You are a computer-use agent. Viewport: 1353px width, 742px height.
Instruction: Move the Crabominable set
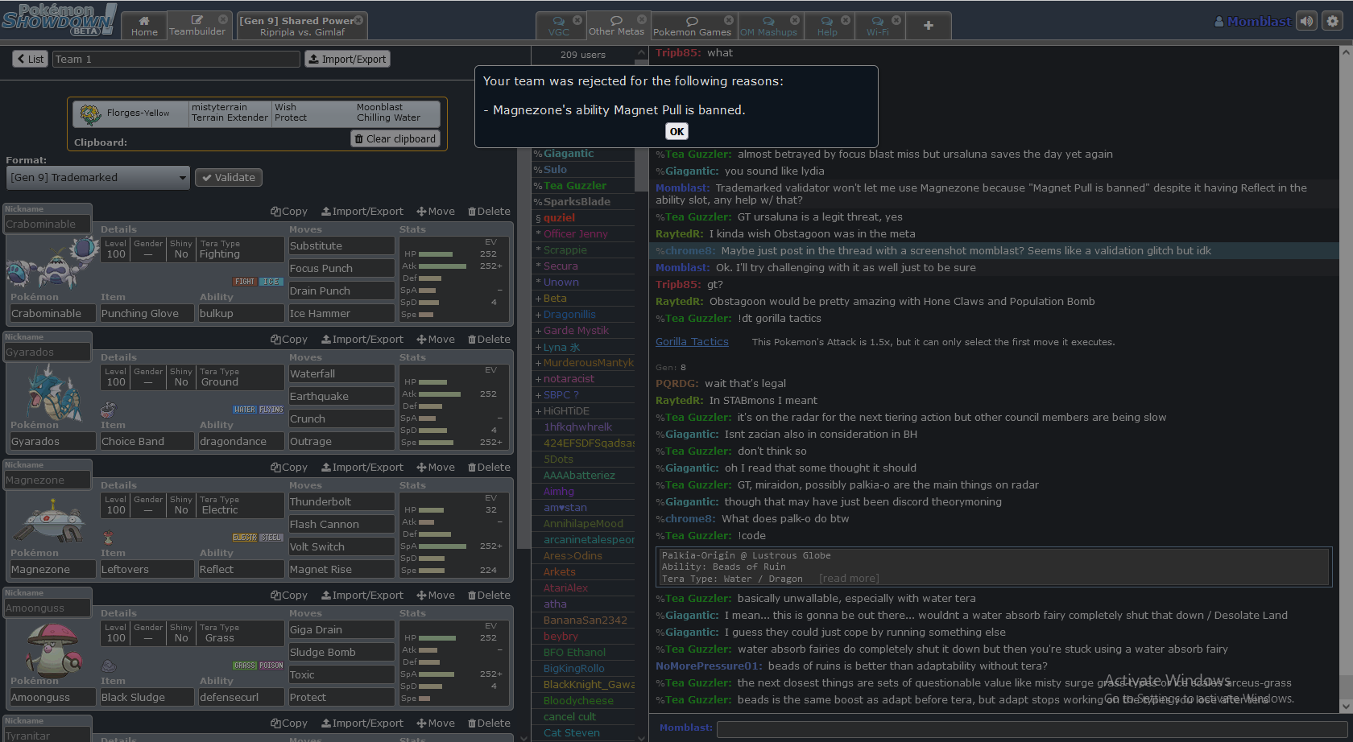(436, 212)
